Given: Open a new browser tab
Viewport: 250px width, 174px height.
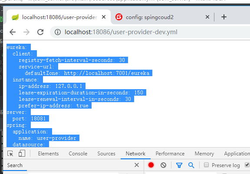Looking at the screenshot, I should coord(224,17).
